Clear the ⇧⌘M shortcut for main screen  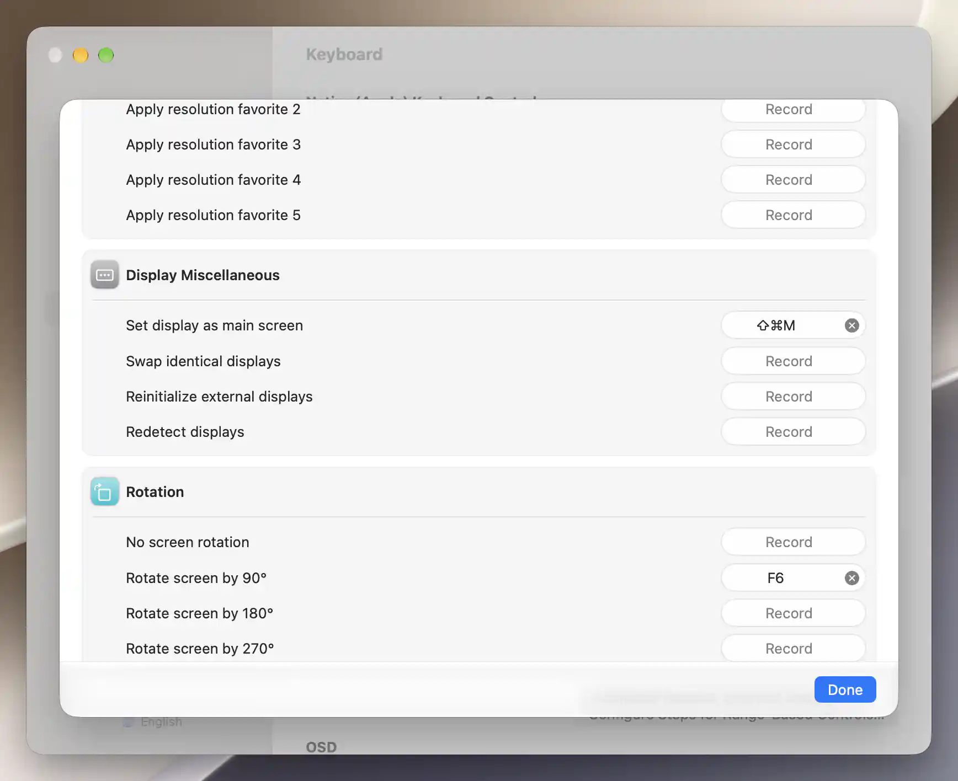coord(851,325)
